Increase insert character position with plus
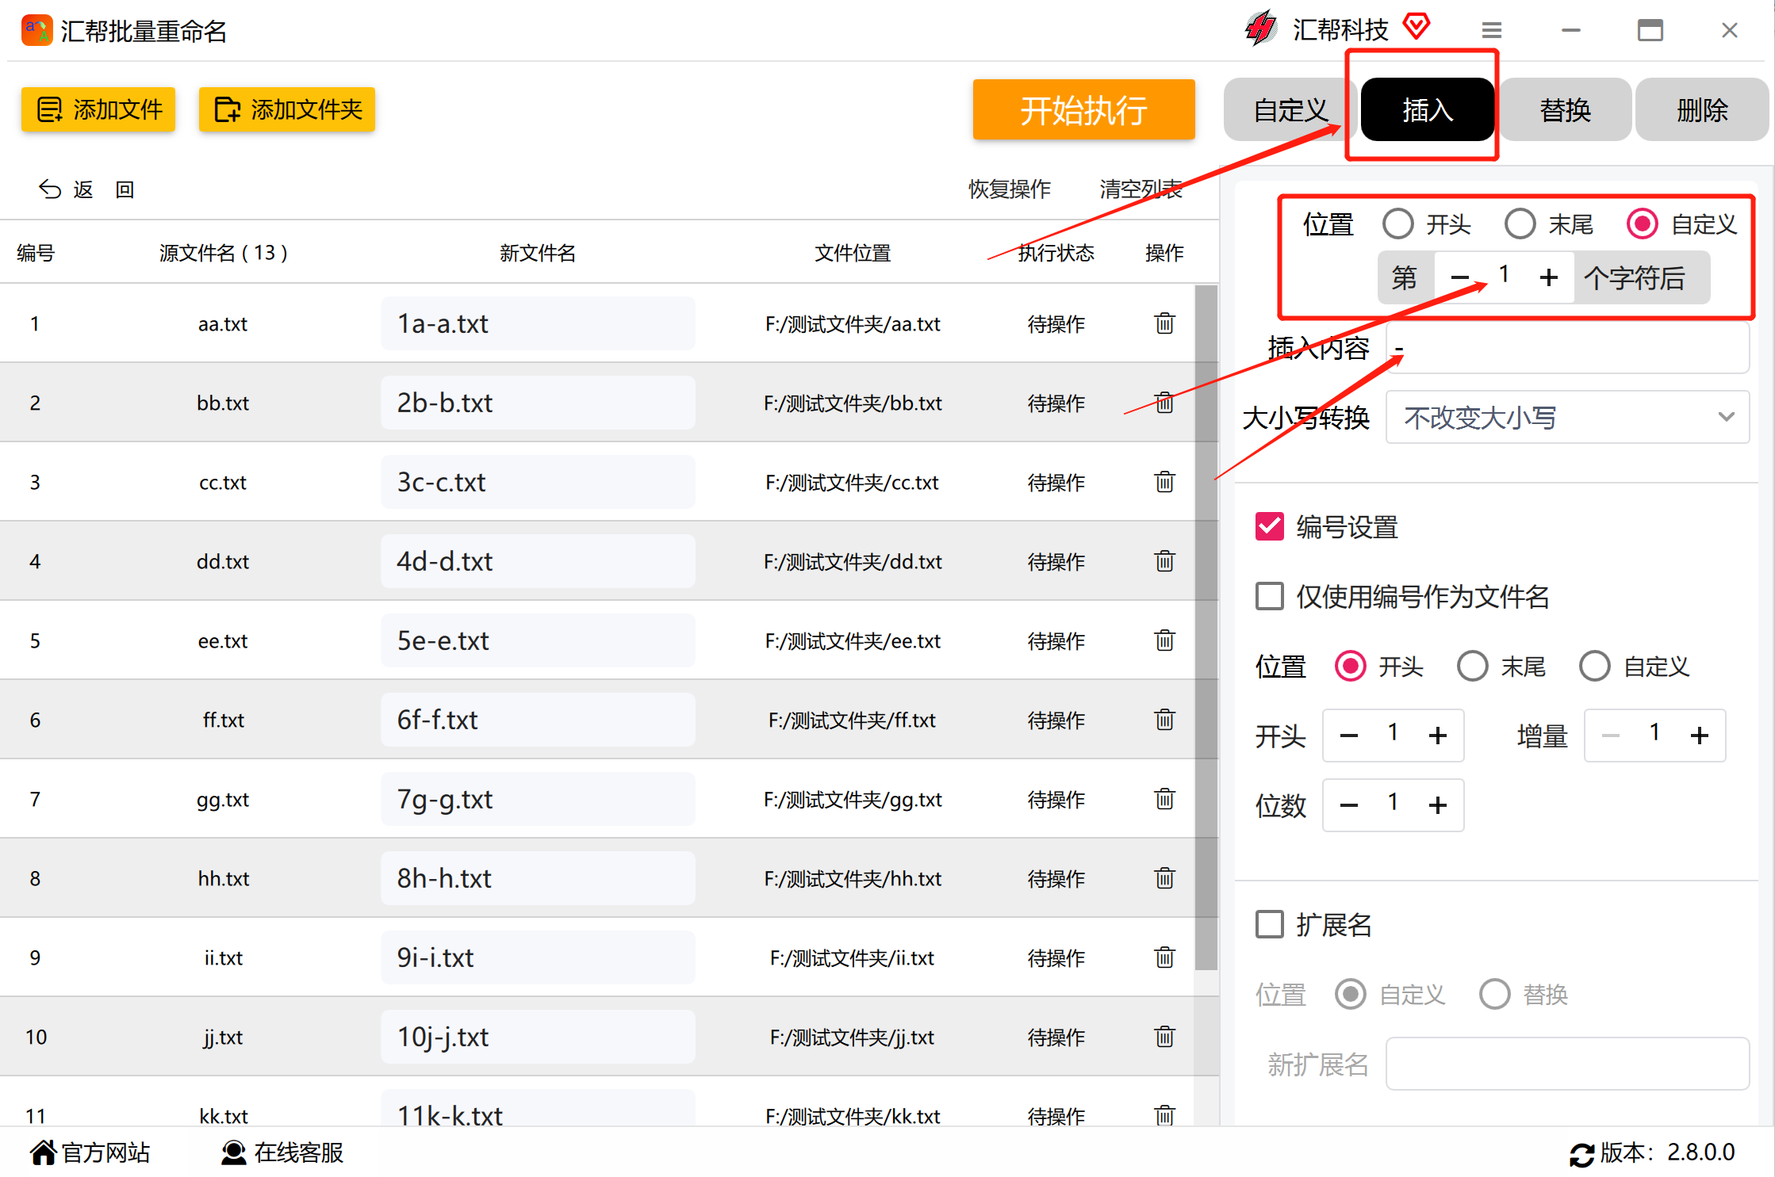 [x=1548, y=277]
